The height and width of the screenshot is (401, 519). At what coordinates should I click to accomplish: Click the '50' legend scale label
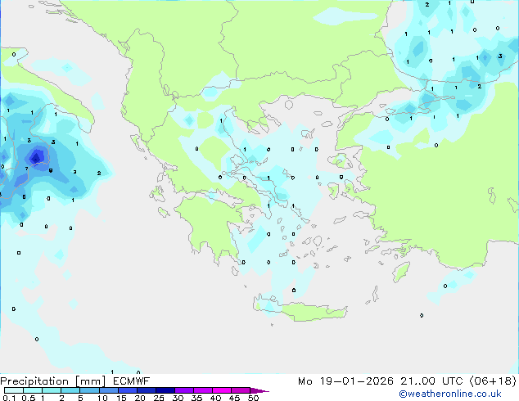coord(253,398)
